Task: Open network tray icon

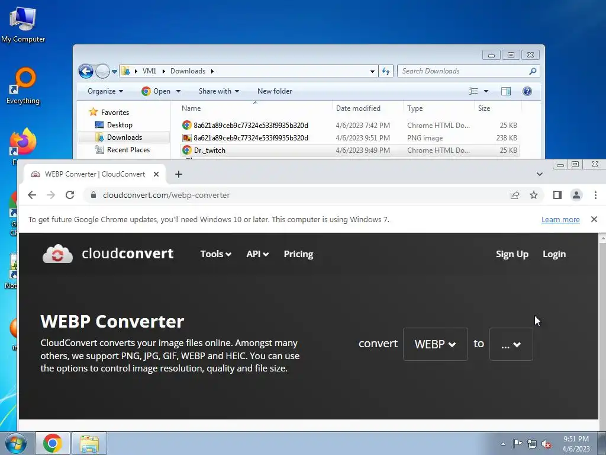Action: point(532,444)
